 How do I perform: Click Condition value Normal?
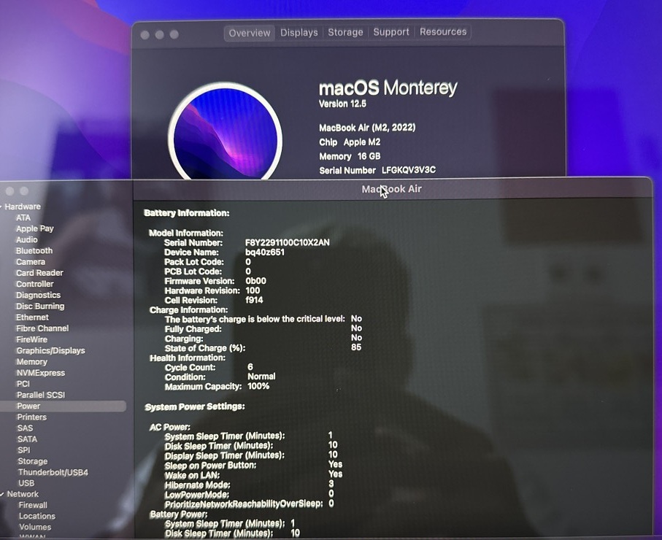pyautogui.click(x=261, y=377)
